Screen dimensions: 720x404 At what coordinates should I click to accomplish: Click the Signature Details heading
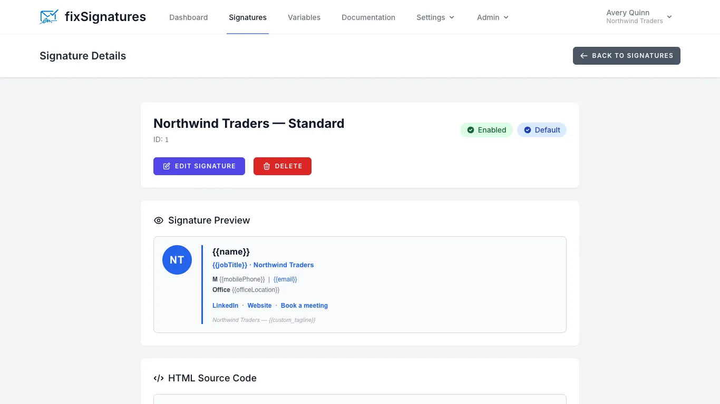[83, 56]
